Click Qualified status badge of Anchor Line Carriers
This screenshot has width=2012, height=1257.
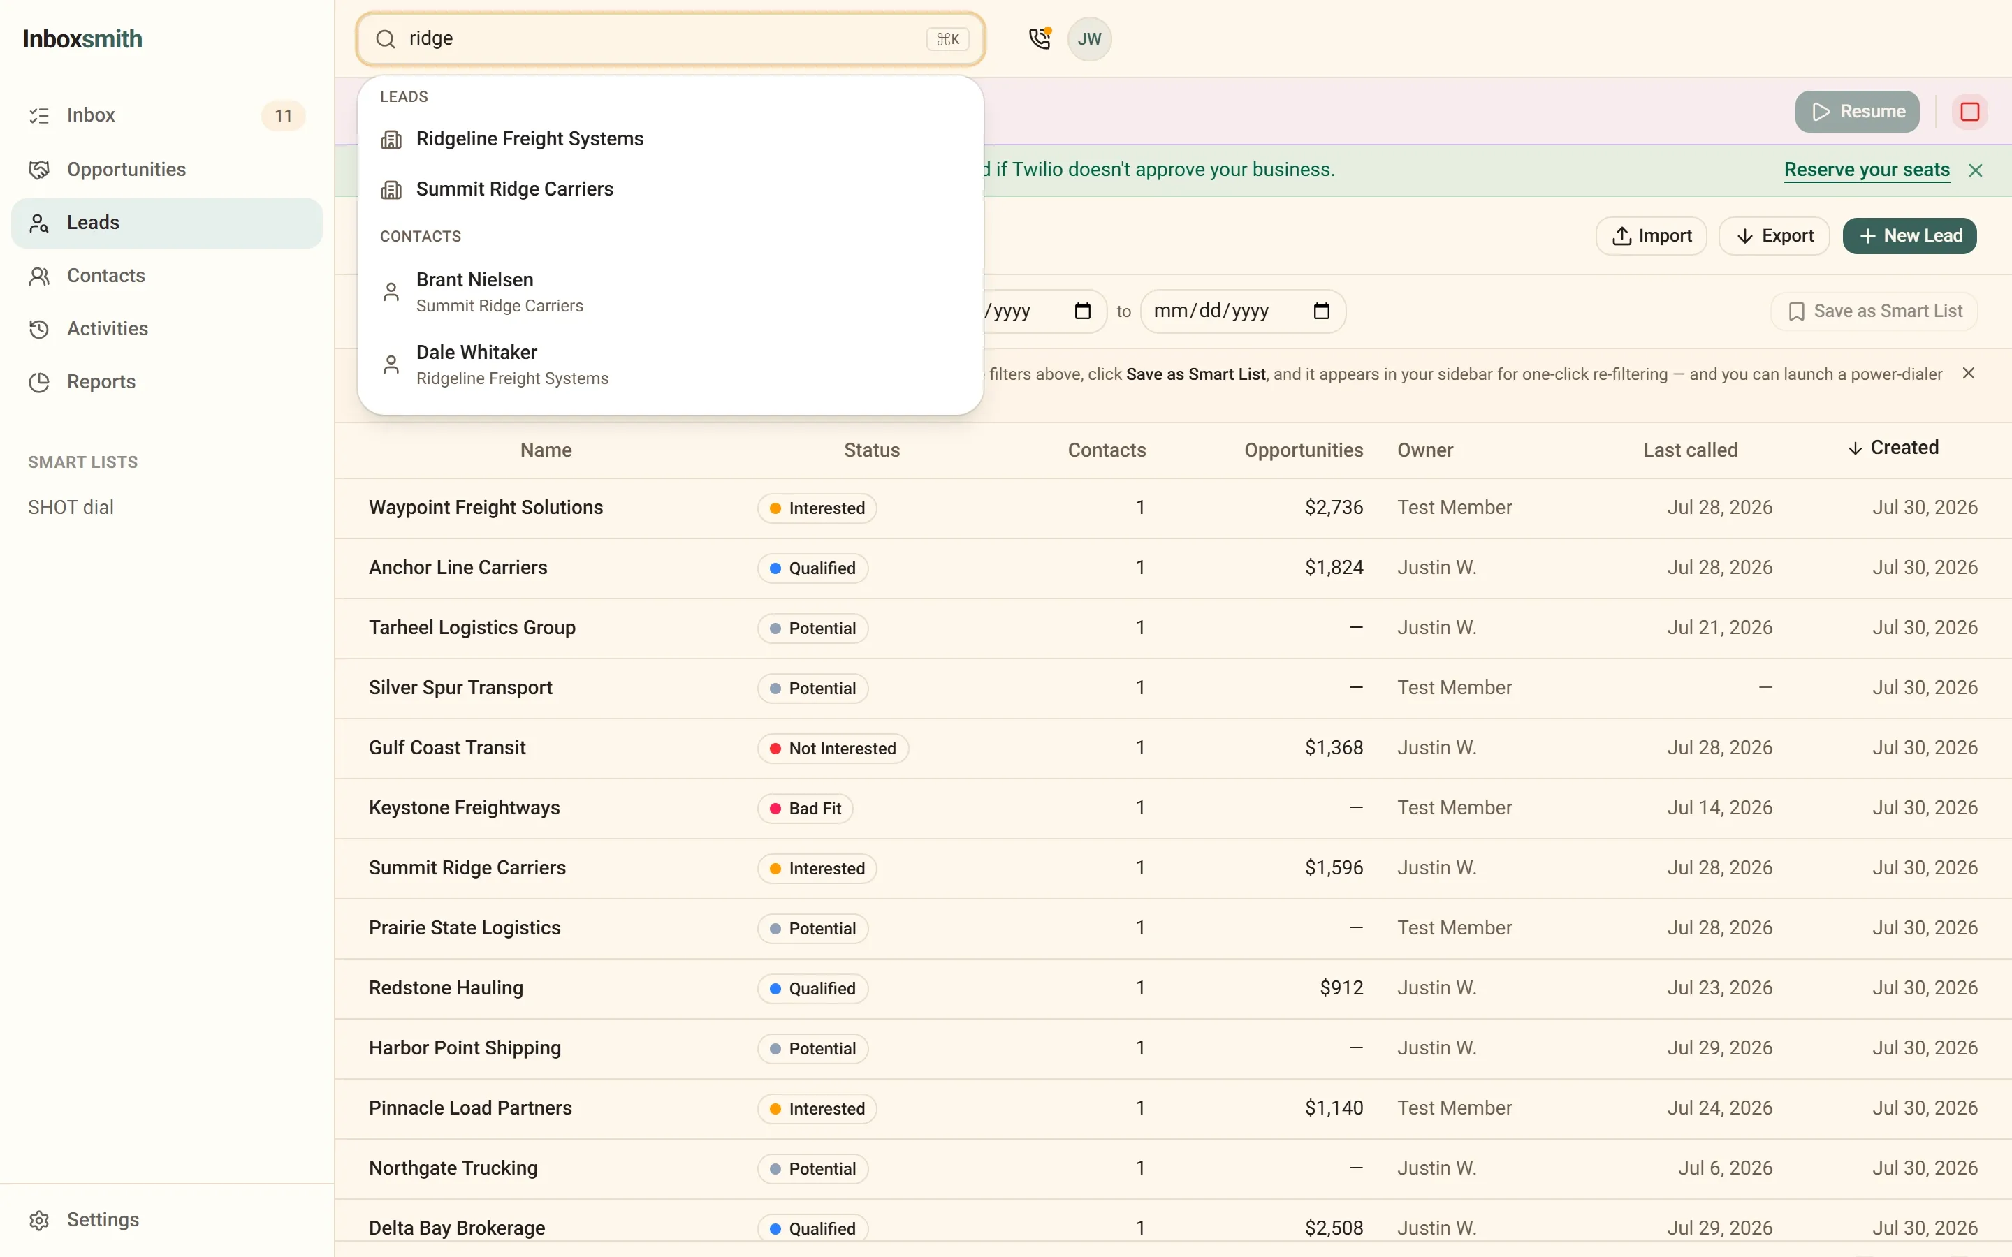pyautogui.click(x=812, y=568)
